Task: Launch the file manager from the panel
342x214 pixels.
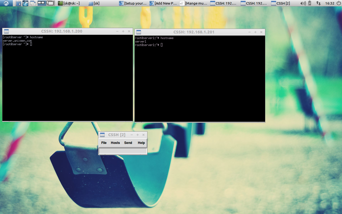Action: pos(18,3)
